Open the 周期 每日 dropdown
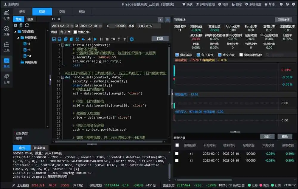Image resolution: width=298 pixels, height=189 pixels. point(65,32)
